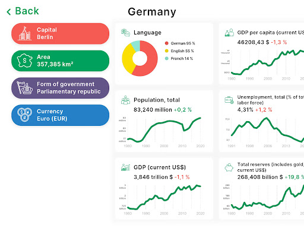
Task: Click the Currency coins icon
Action: 25,115
